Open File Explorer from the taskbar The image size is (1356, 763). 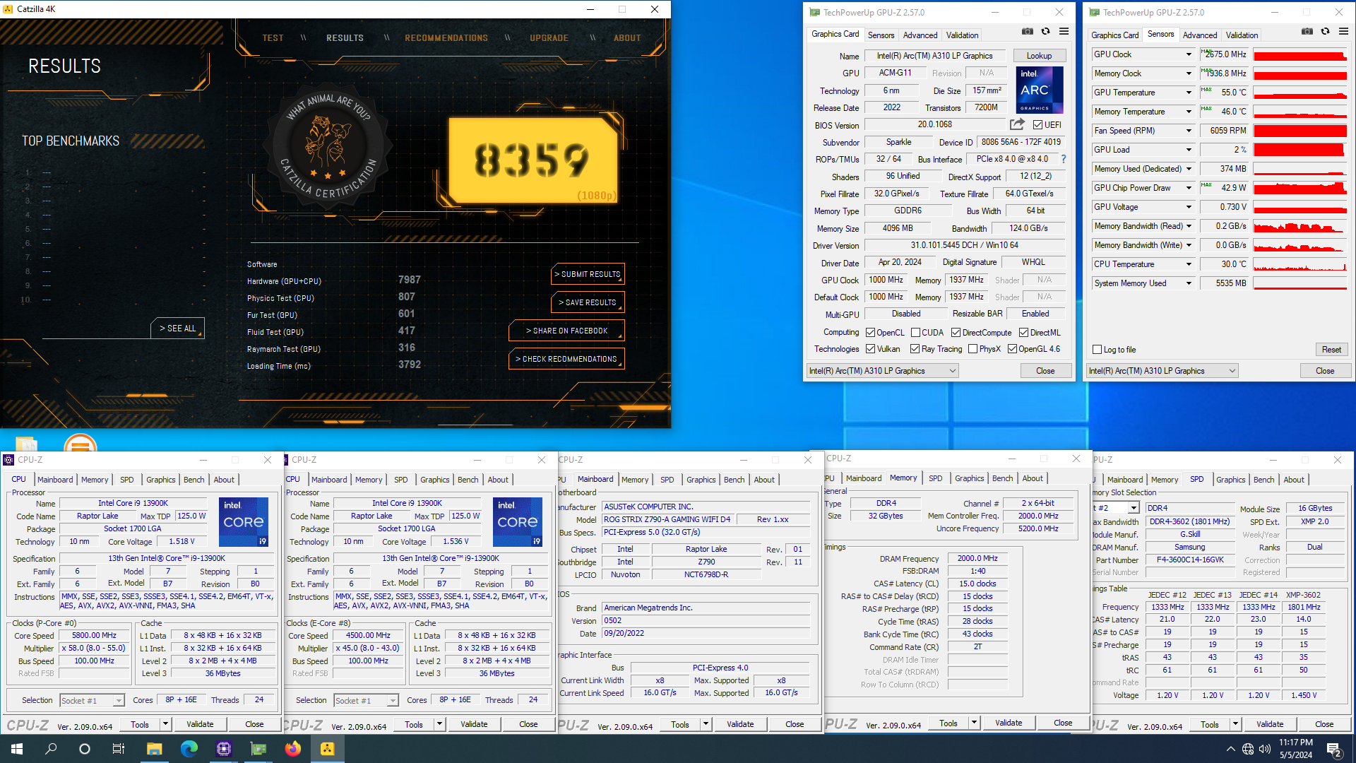tap(154, 749)
